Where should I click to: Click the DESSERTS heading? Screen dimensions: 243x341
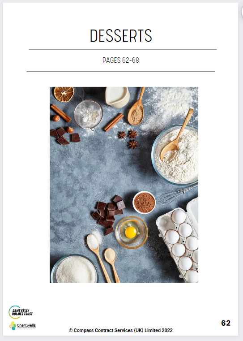(121, 36)
